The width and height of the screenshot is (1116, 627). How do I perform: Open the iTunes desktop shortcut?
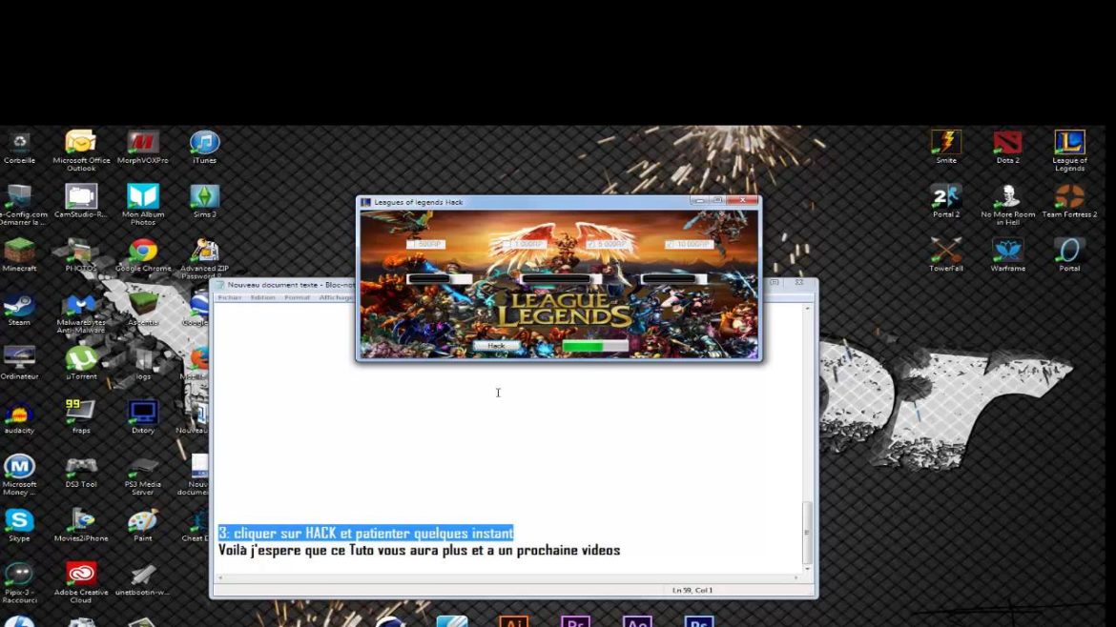point(204,144)
